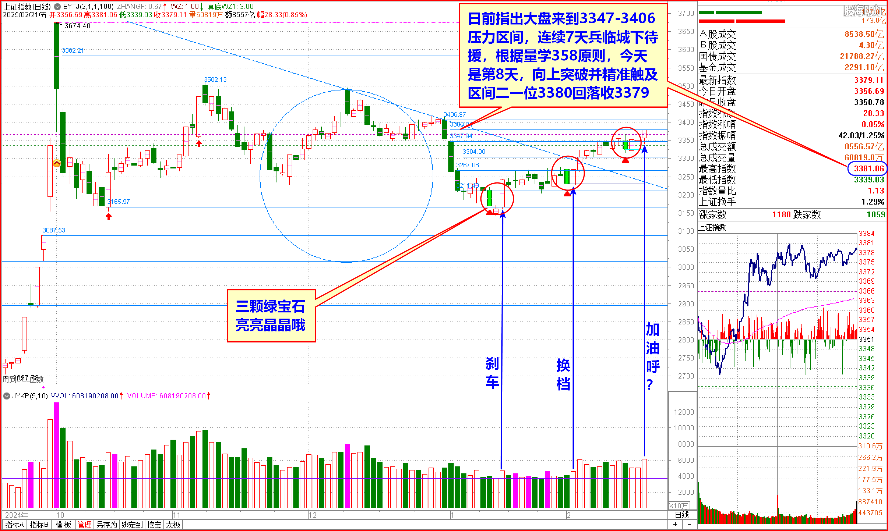This screenshot has width=888, height=531.
Task: Click the 总成交额 value 8556.57亿
Action: [864, 147]
